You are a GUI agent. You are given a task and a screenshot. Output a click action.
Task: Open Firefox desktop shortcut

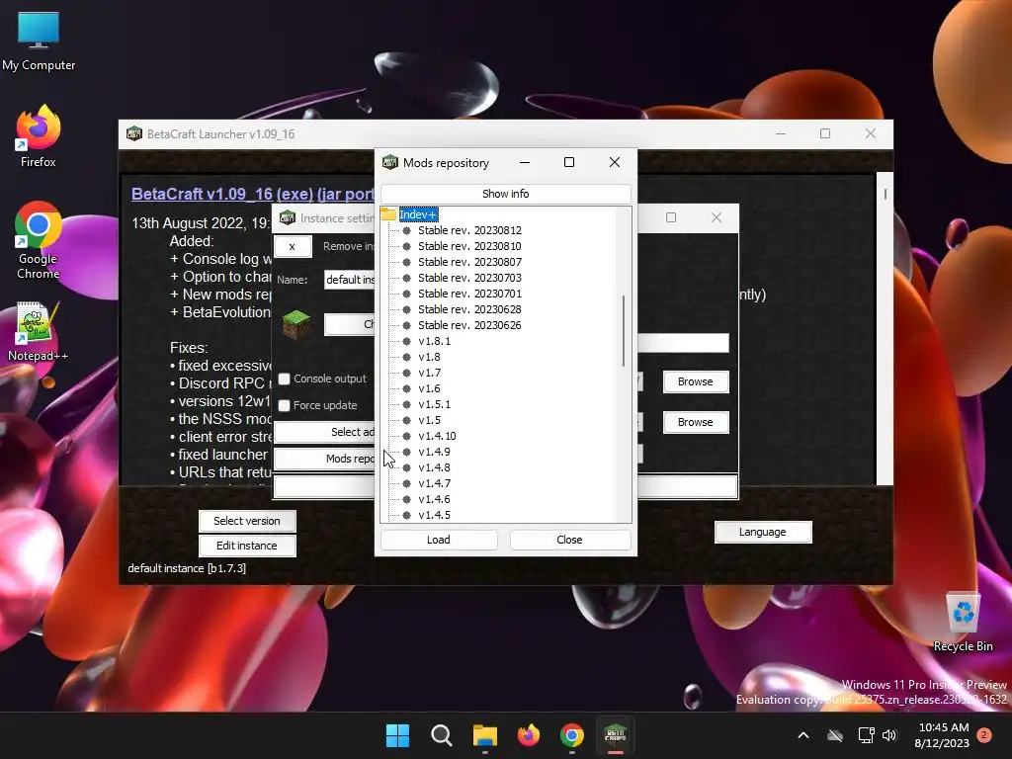39,136
